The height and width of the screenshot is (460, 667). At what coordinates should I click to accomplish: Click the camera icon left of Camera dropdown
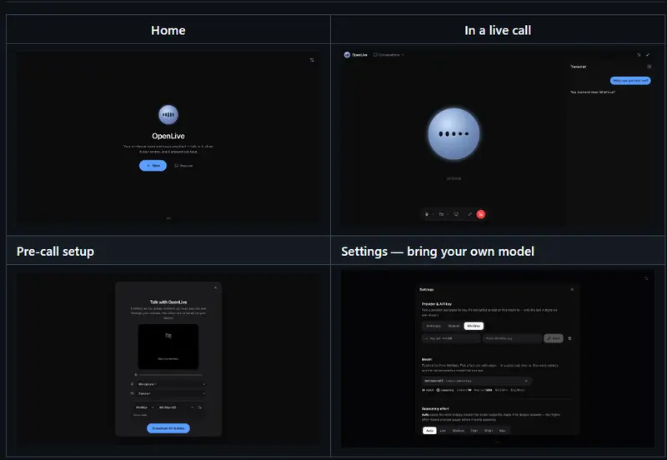coord(132,393)
